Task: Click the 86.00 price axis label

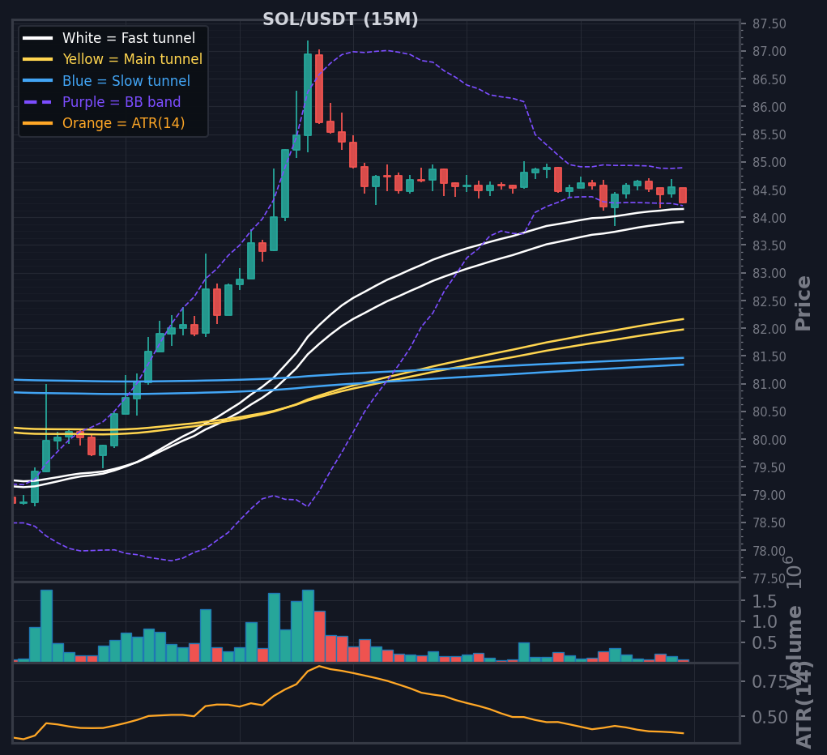Action: point(769,107)
